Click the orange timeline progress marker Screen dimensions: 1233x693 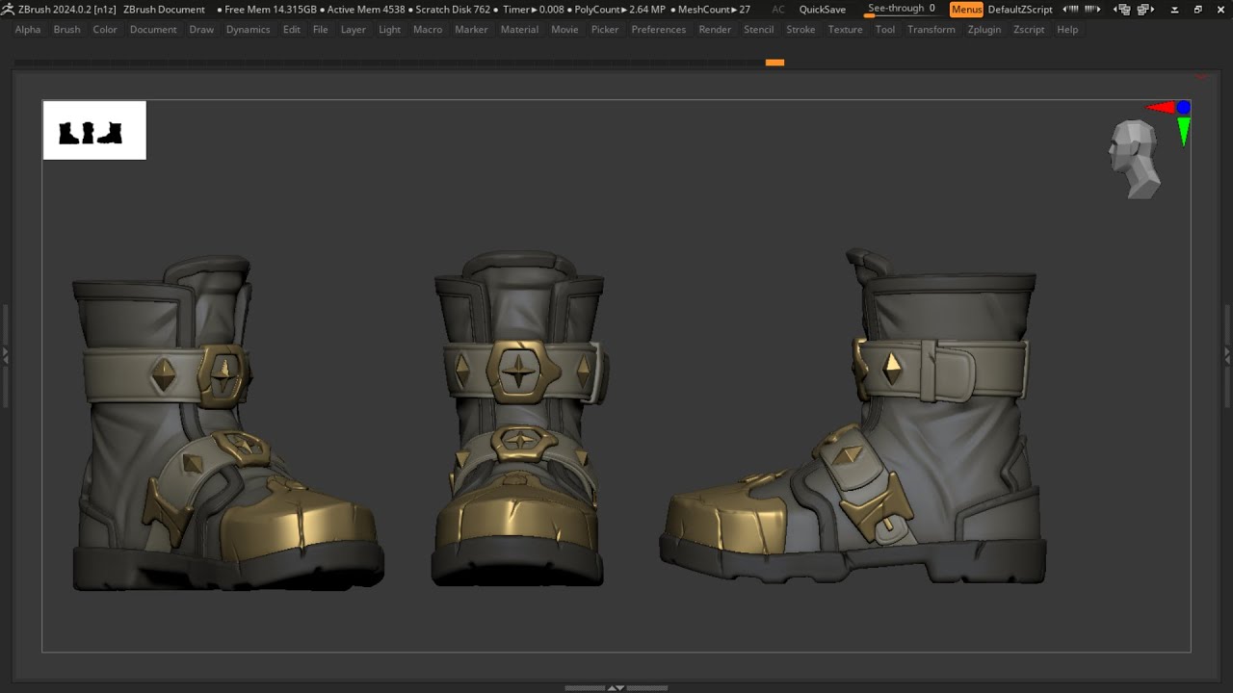click(774, 63)
